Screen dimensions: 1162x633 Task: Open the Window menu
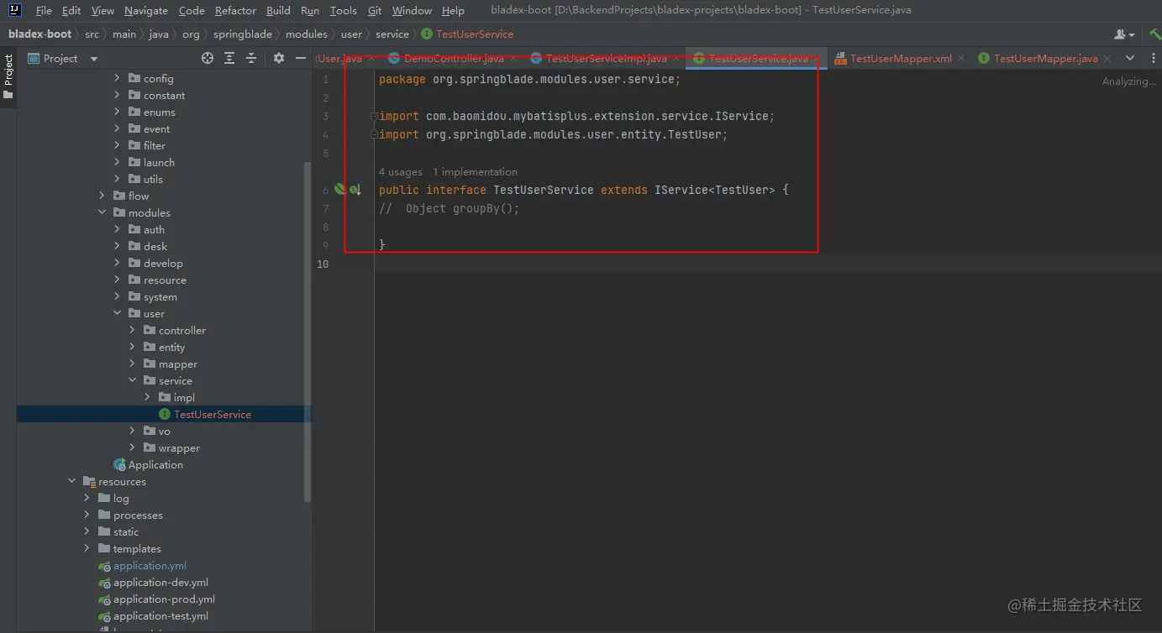coord(412,11)
